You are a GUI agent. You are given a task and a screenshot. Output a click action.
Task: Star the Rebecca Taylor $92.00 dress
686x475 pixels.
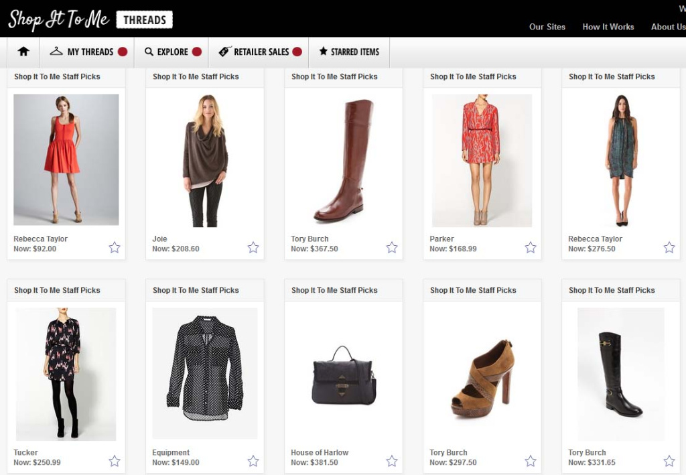coord(114,248)
